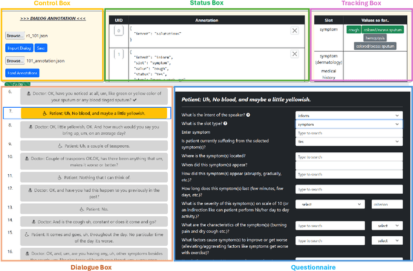The width and height of the screenshot is (413, 271).
Task: Toggle the UID 1 annotation box
Action: (118, 55)
